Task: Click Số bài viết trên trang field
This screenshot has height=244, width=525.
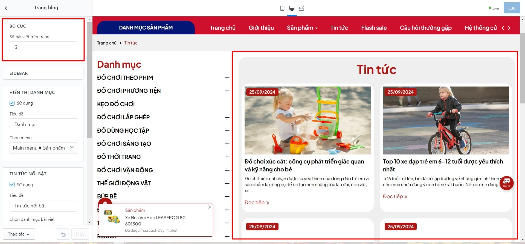Action: click(43, 47)
